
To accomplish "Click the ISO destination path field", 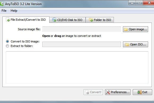I will pyautogui.click(x=82, y=44).
